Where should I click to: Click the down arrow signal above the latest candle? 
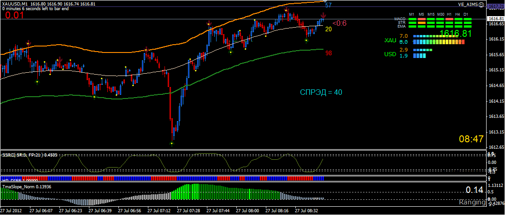coord(323,15)
